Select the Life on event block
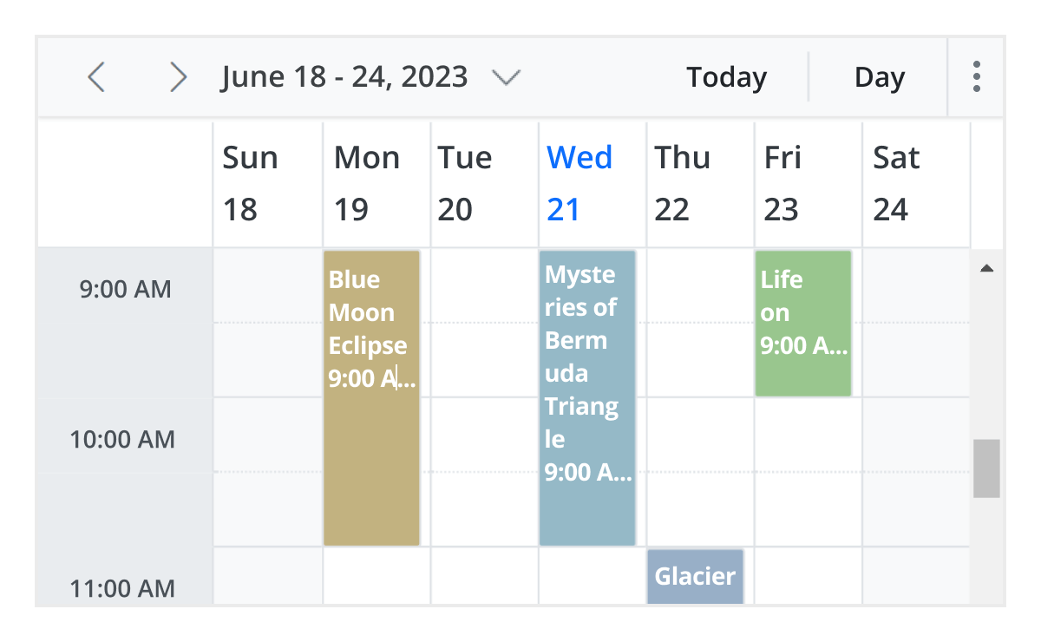This screenshot has height=642, width=1041. click(802, 321)
